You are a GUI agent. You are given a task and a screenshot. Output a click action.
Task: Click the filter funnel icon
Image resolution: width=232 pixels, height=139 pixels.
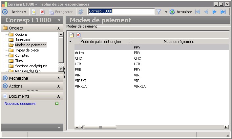159,12
